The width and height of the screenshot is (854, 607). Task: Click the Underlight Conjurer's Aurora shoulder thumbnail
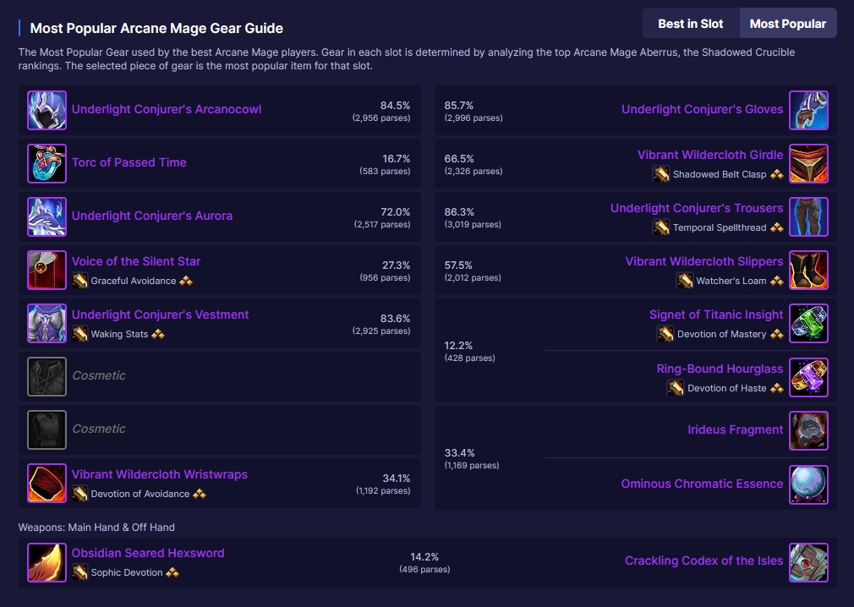(47, 216)
